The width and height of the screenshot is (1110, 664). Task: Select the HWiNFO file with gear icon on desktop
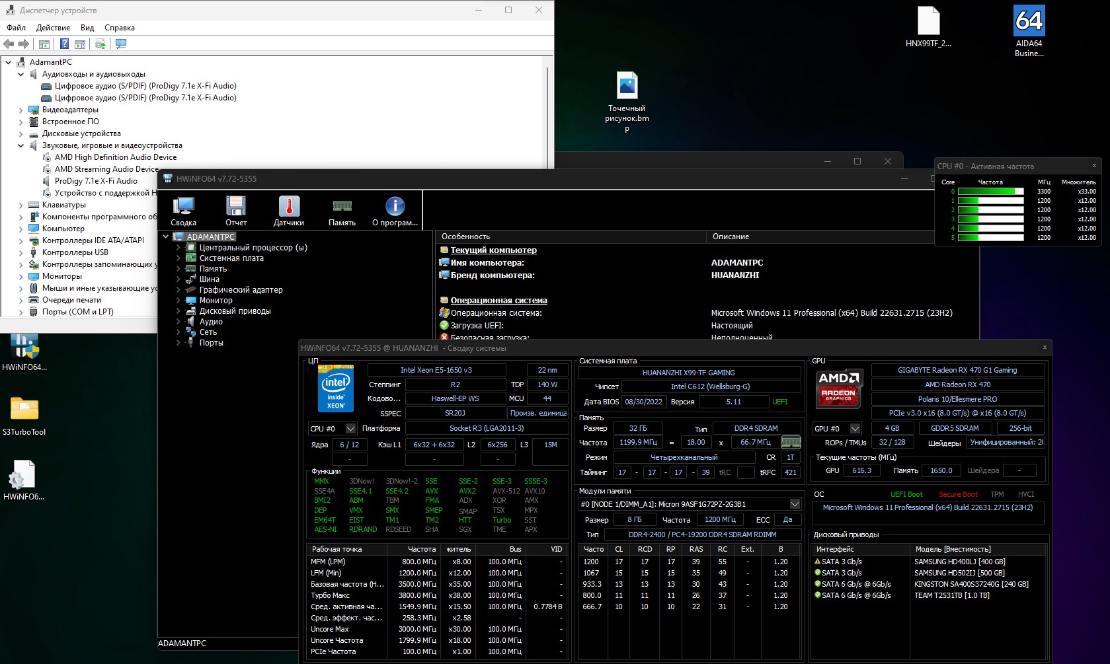coord(24,480)
